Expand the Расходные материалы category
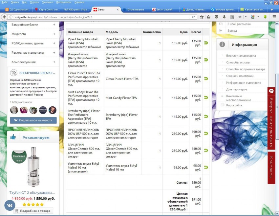The width and height of the screenshot is (279, 216). click(54, 52)
